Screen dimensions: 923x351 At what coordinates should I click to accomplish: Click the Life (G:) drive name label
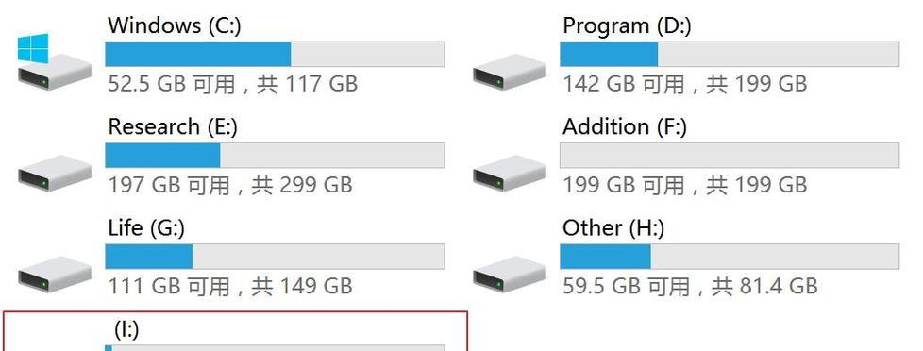(146, 228)
